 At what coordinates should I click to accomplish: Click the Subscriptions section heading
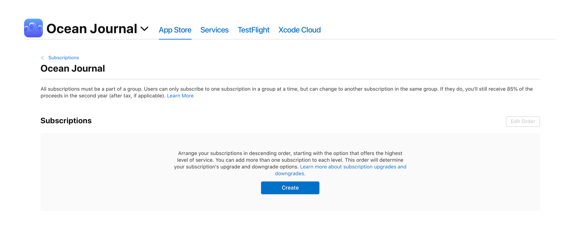point(66,121)
